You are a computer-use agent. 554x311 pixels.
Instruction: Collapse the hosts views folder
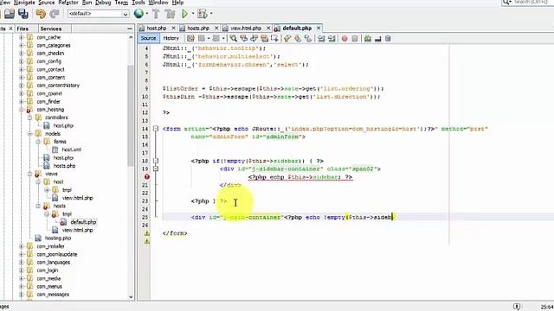(38, 206)
